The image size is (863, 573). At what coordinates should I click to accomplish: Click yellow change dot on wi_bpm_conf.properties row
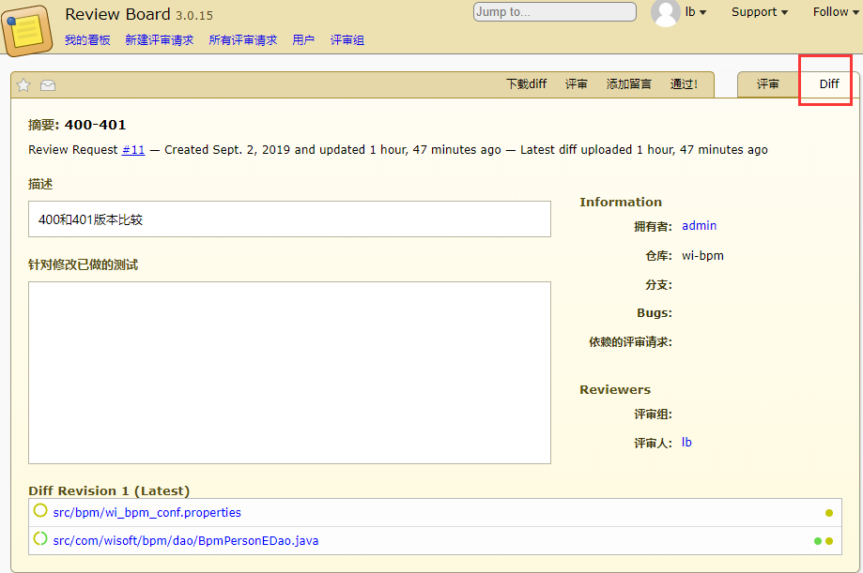829,513
